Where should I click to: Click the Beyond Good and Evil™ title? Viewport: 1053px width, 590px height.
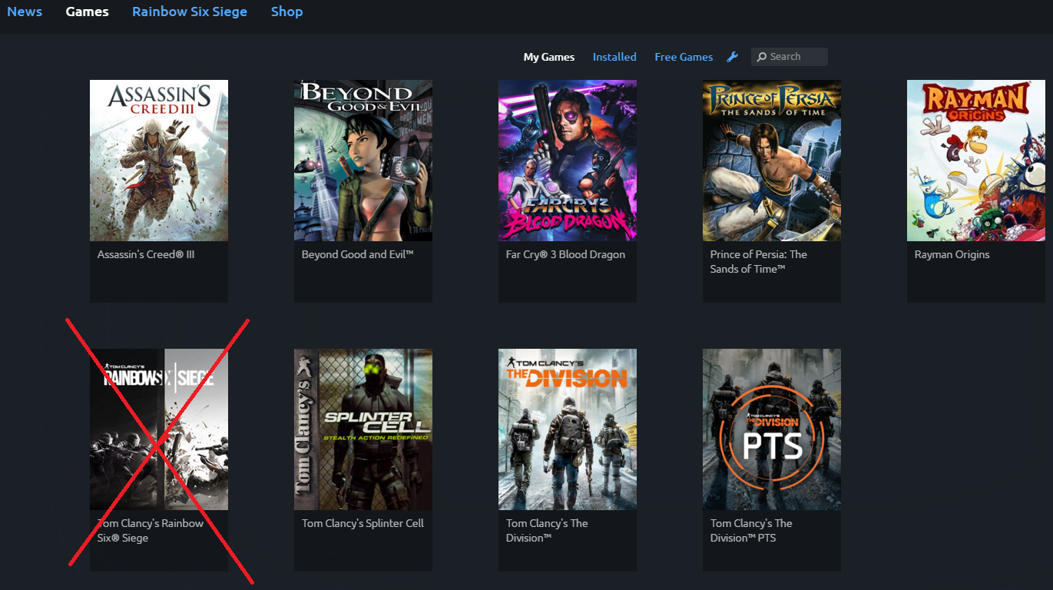pyautogui.click(x=358, y=254)
